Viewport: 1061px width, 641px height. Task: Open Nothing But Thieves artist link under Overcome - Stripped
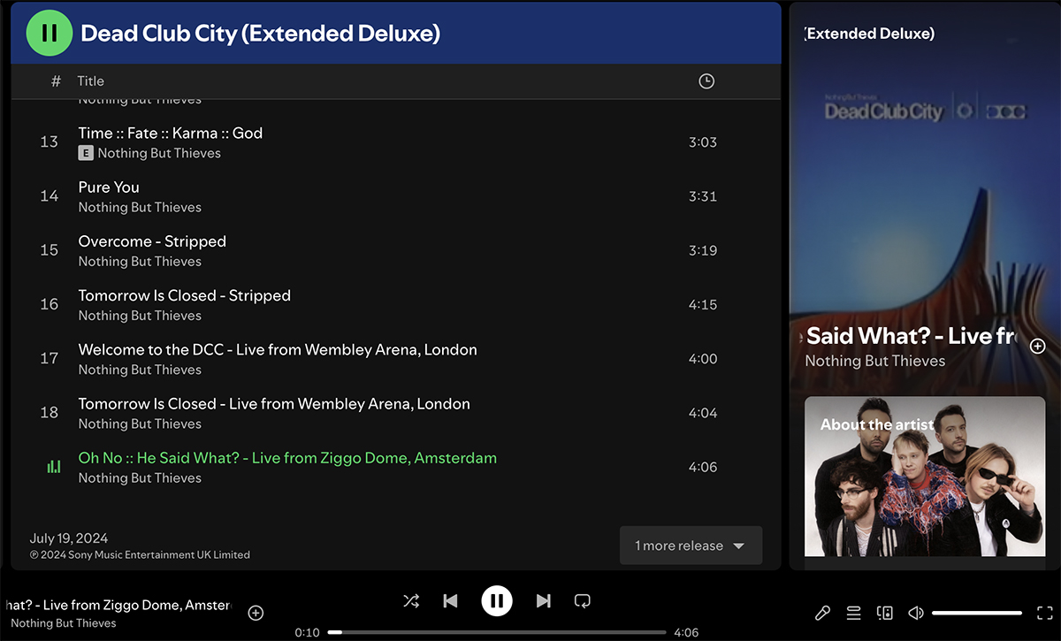pyautogui.click(x=140, y=262)
